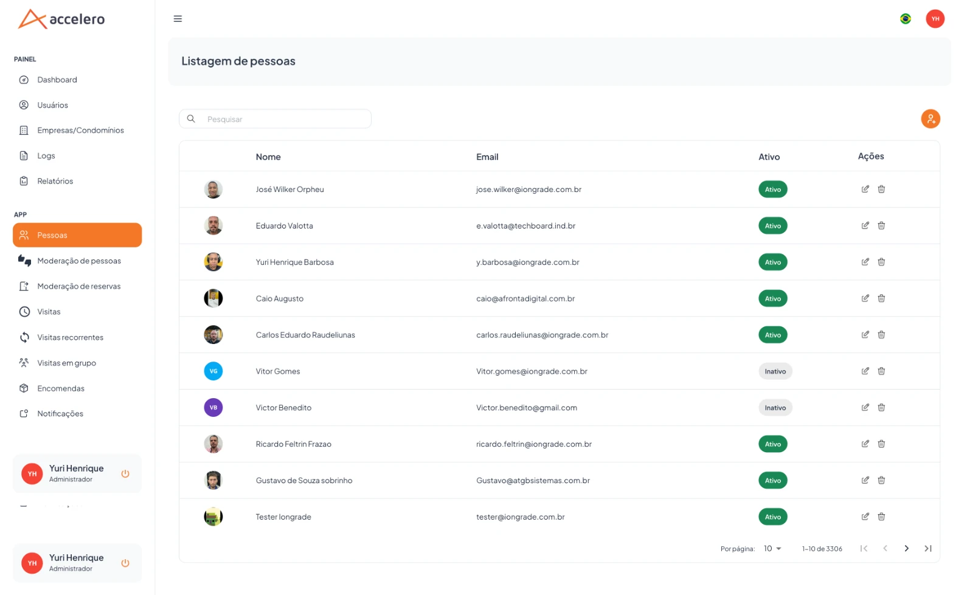Toggle Inativo status for Vitor Gomes
The image size is (964, 595).
click(x=775, y=371)
